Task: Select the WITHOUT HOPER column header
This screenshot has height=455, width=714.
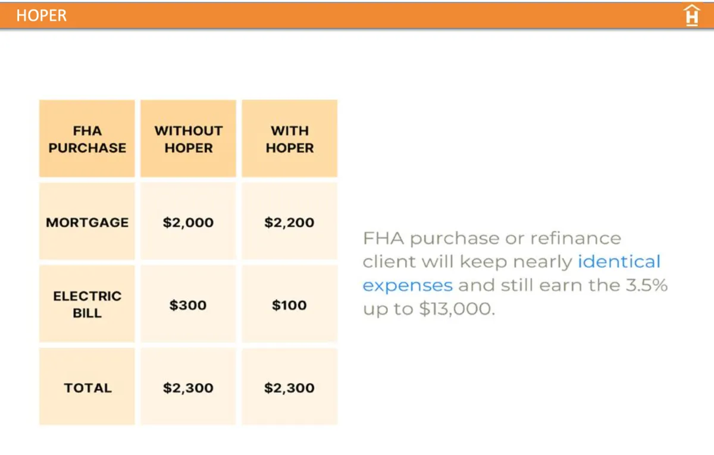Action: click(x=188, y=139)
